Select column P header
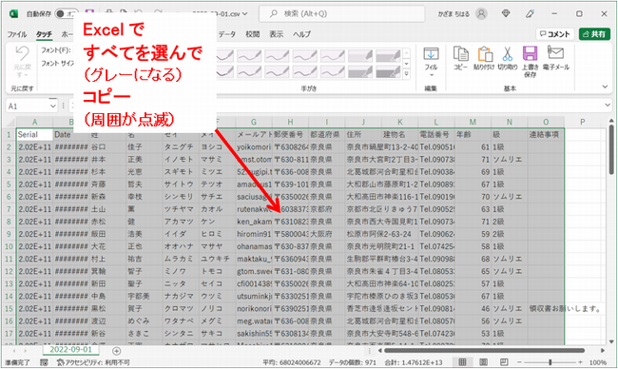Image resolution: width=618 pixels, height=369 pixels. [x=583, y=123]
